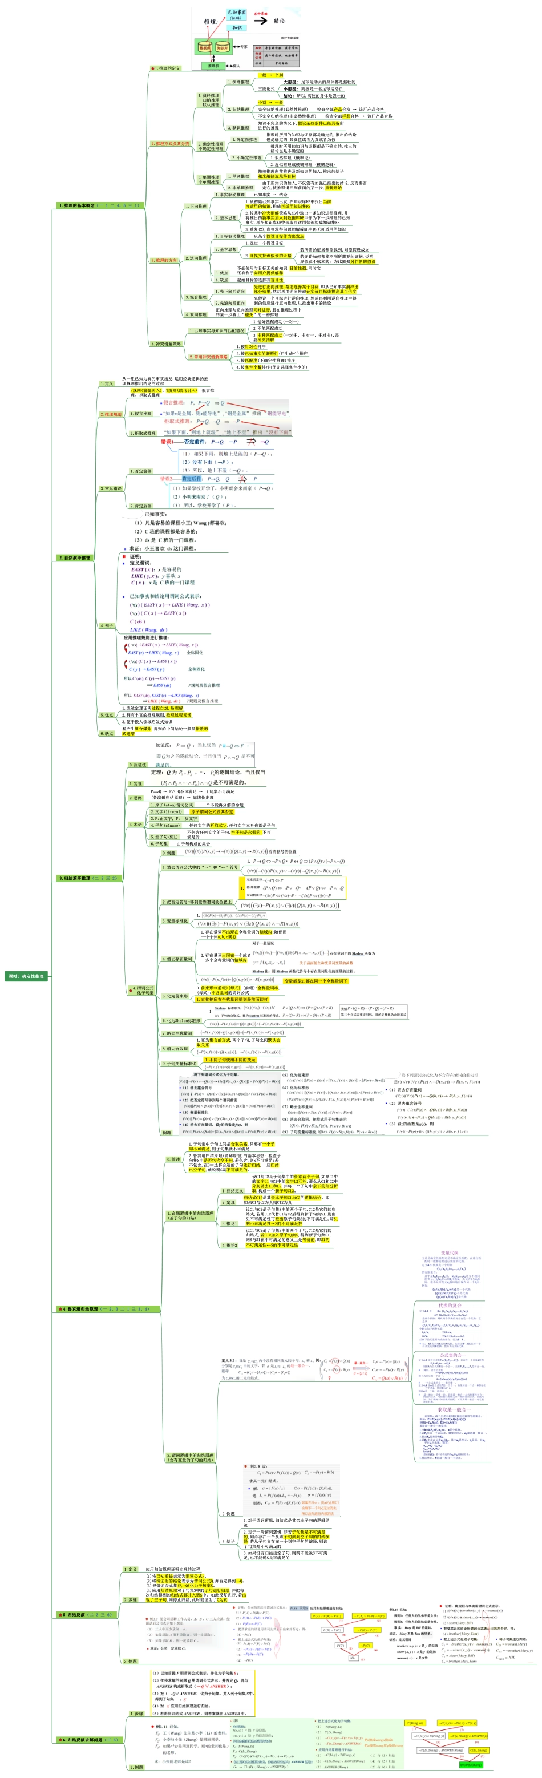The width and height of the screenshot is (542, 1778).
Task: Click the star icon beside 推理的定义
Action: pyautogui.click(x=152, y=68)
